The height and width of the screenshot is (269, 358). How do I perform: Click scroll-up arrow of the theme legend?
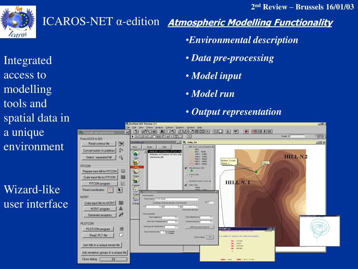coord(213,146)
